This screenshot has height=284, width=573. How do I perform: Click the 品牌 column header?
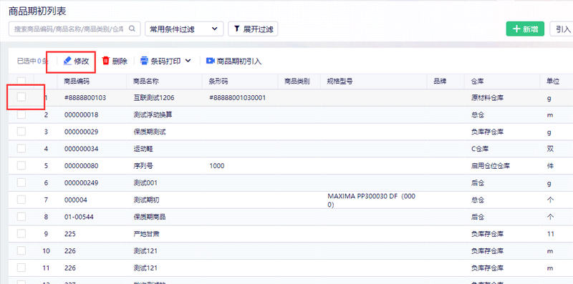tap(440, 81)
